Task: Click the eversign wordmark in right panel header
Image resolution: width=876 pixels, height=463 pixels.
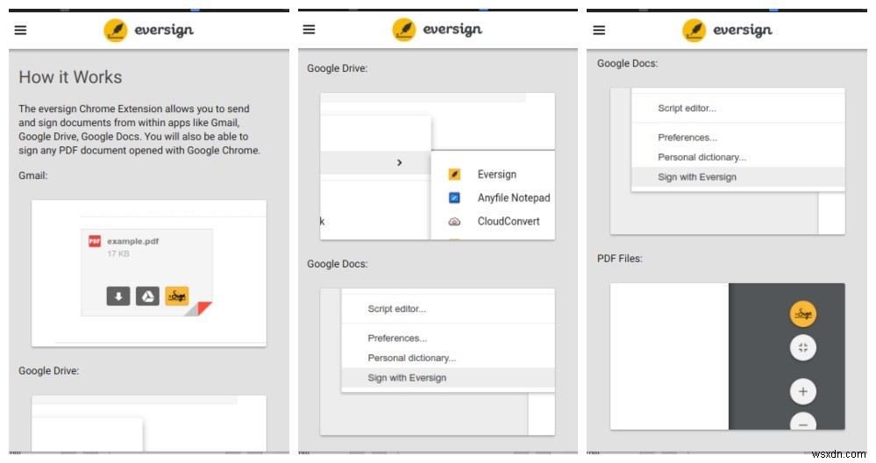Action: 743,30
